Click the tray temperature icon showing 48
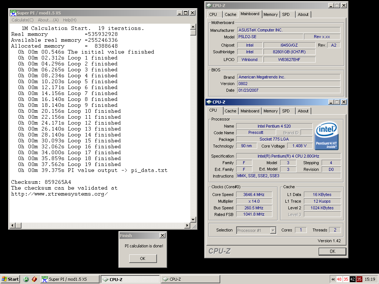This screenshot has width=379, height=284. pos(339,280)
